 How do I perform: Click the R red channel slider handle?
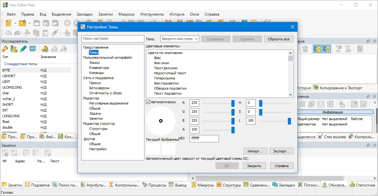coord(233,103)
